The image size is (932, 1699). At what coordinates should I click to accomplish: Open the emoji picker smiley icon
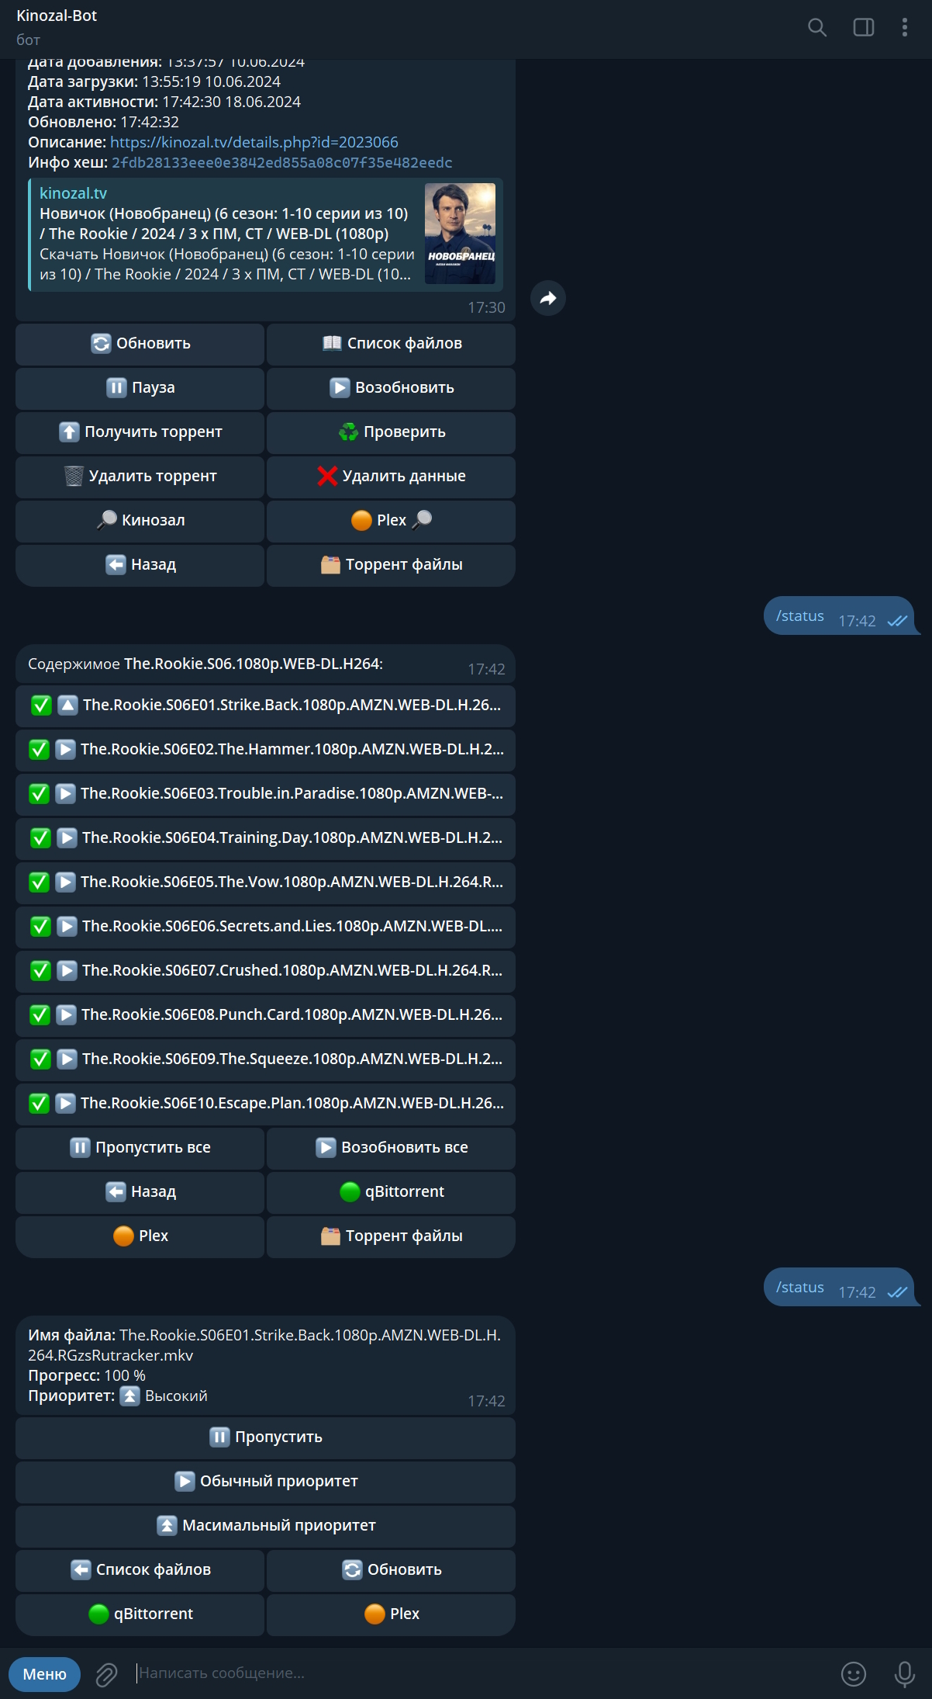click(x=854, y=1674)
